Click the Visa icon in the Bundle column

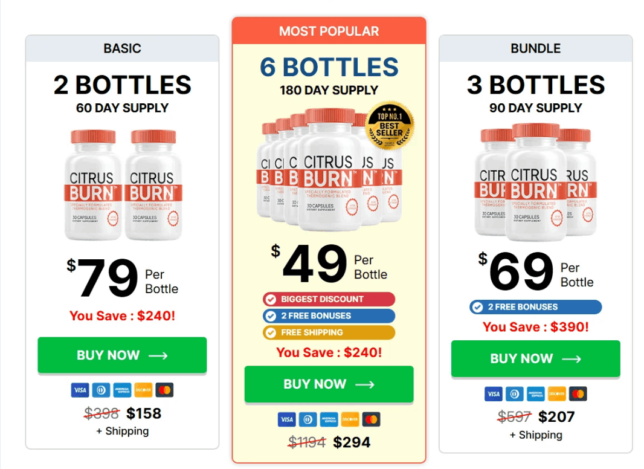pyautogui.click(x=493, y=393)
